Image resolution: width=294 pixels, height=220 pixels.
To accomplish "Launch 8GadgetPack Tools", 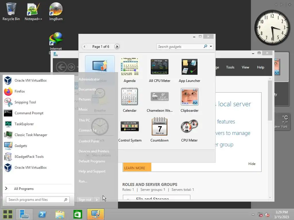I will 38,157.
